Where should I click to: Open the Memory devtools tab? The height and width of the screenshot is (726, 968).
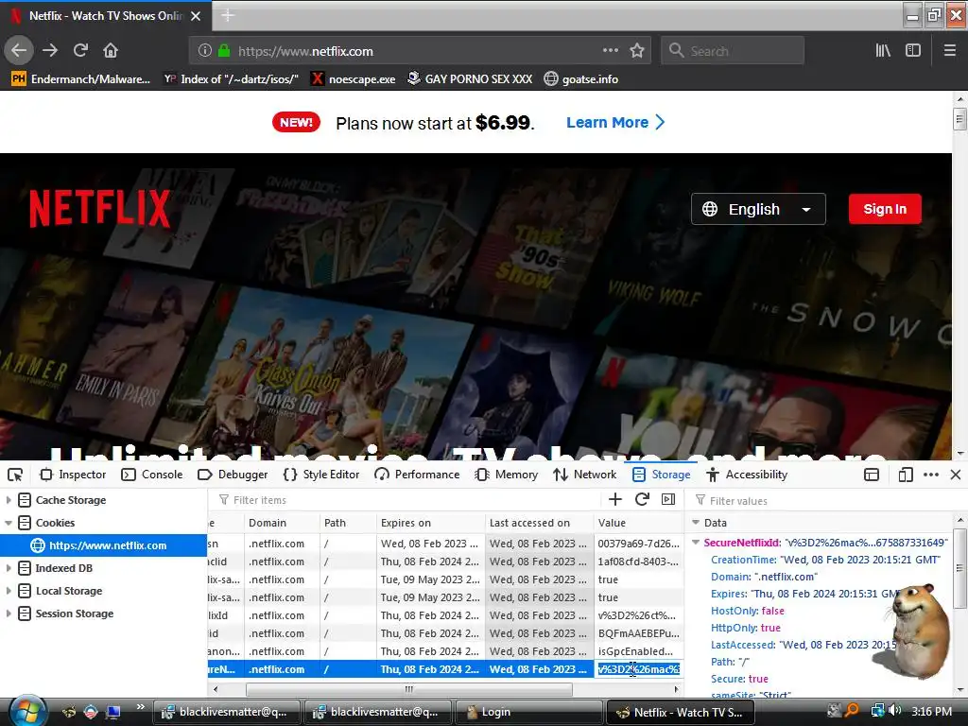coord(507,475)
